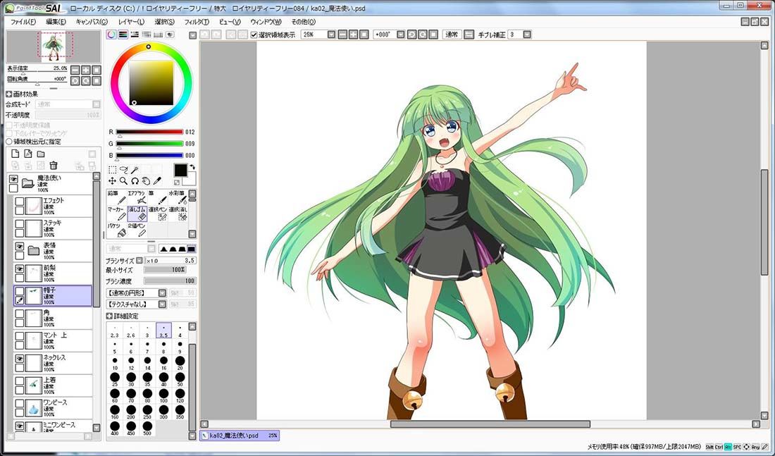This screenshot has width=775, height=456.
Task: Open the ファイル(F) menu
Action: (x=23, y=22)
